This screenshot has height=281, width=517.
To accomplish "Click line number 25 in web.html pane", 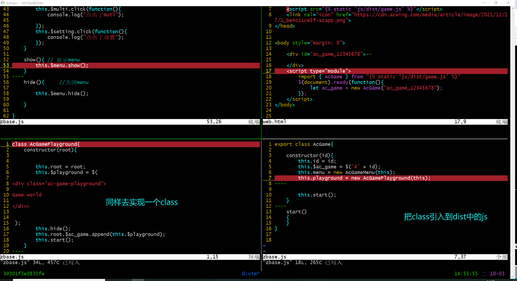I will pyautogui.click(x=268, y=116).
